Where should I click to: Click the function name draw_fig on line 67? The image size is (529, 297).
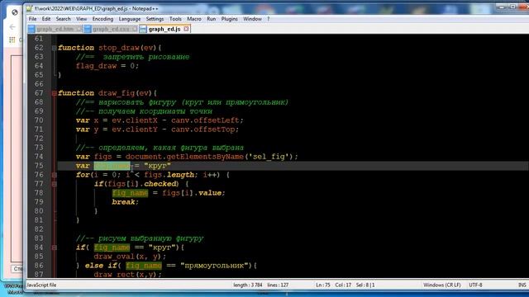click(x=117, y=93)
